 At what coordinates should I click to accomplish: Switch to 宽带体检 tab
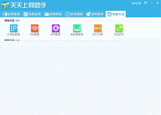click(11, 14)
